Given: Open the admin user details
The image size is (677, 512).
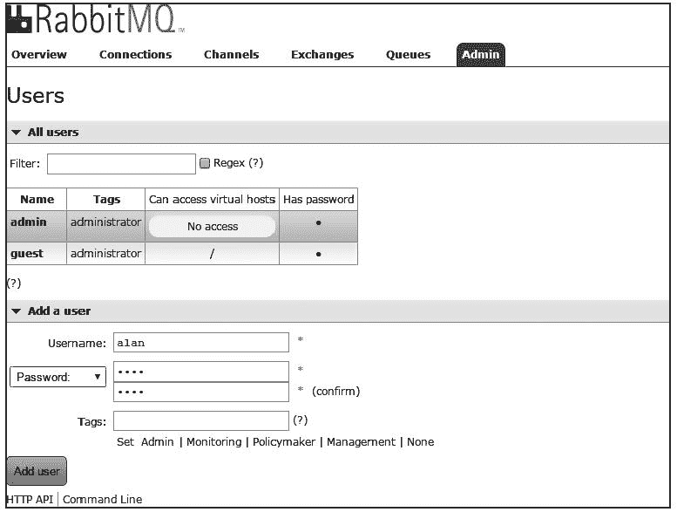Looking at the screenshot, I should click(28, 222).
